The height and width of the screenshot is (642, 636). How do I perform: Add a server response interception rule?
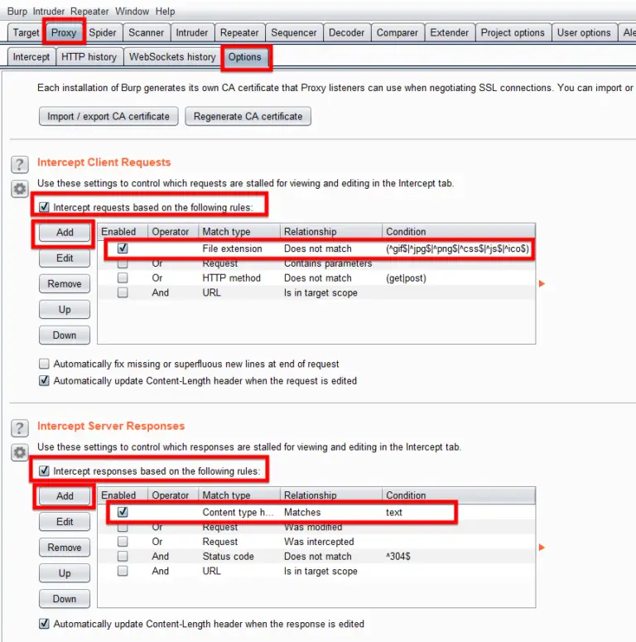pos(65,496)
